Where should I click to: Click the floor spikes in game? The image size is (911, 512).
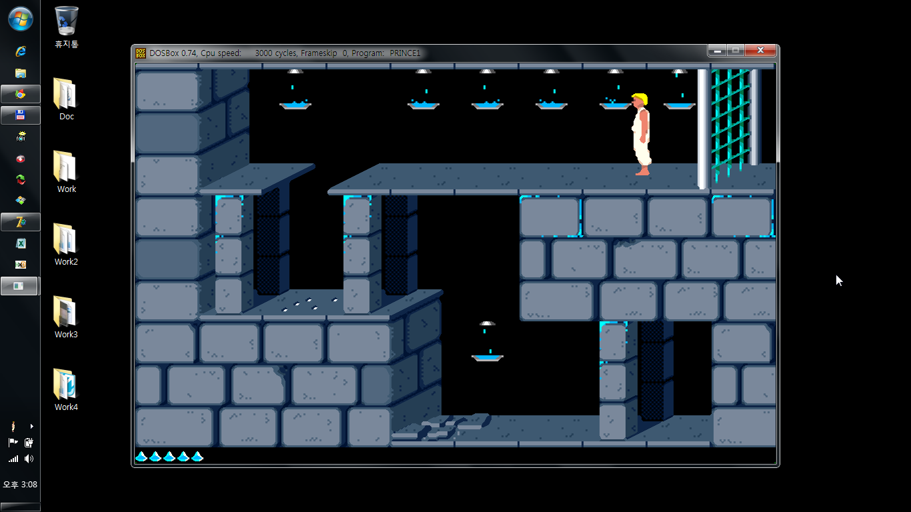coord(309,305)
